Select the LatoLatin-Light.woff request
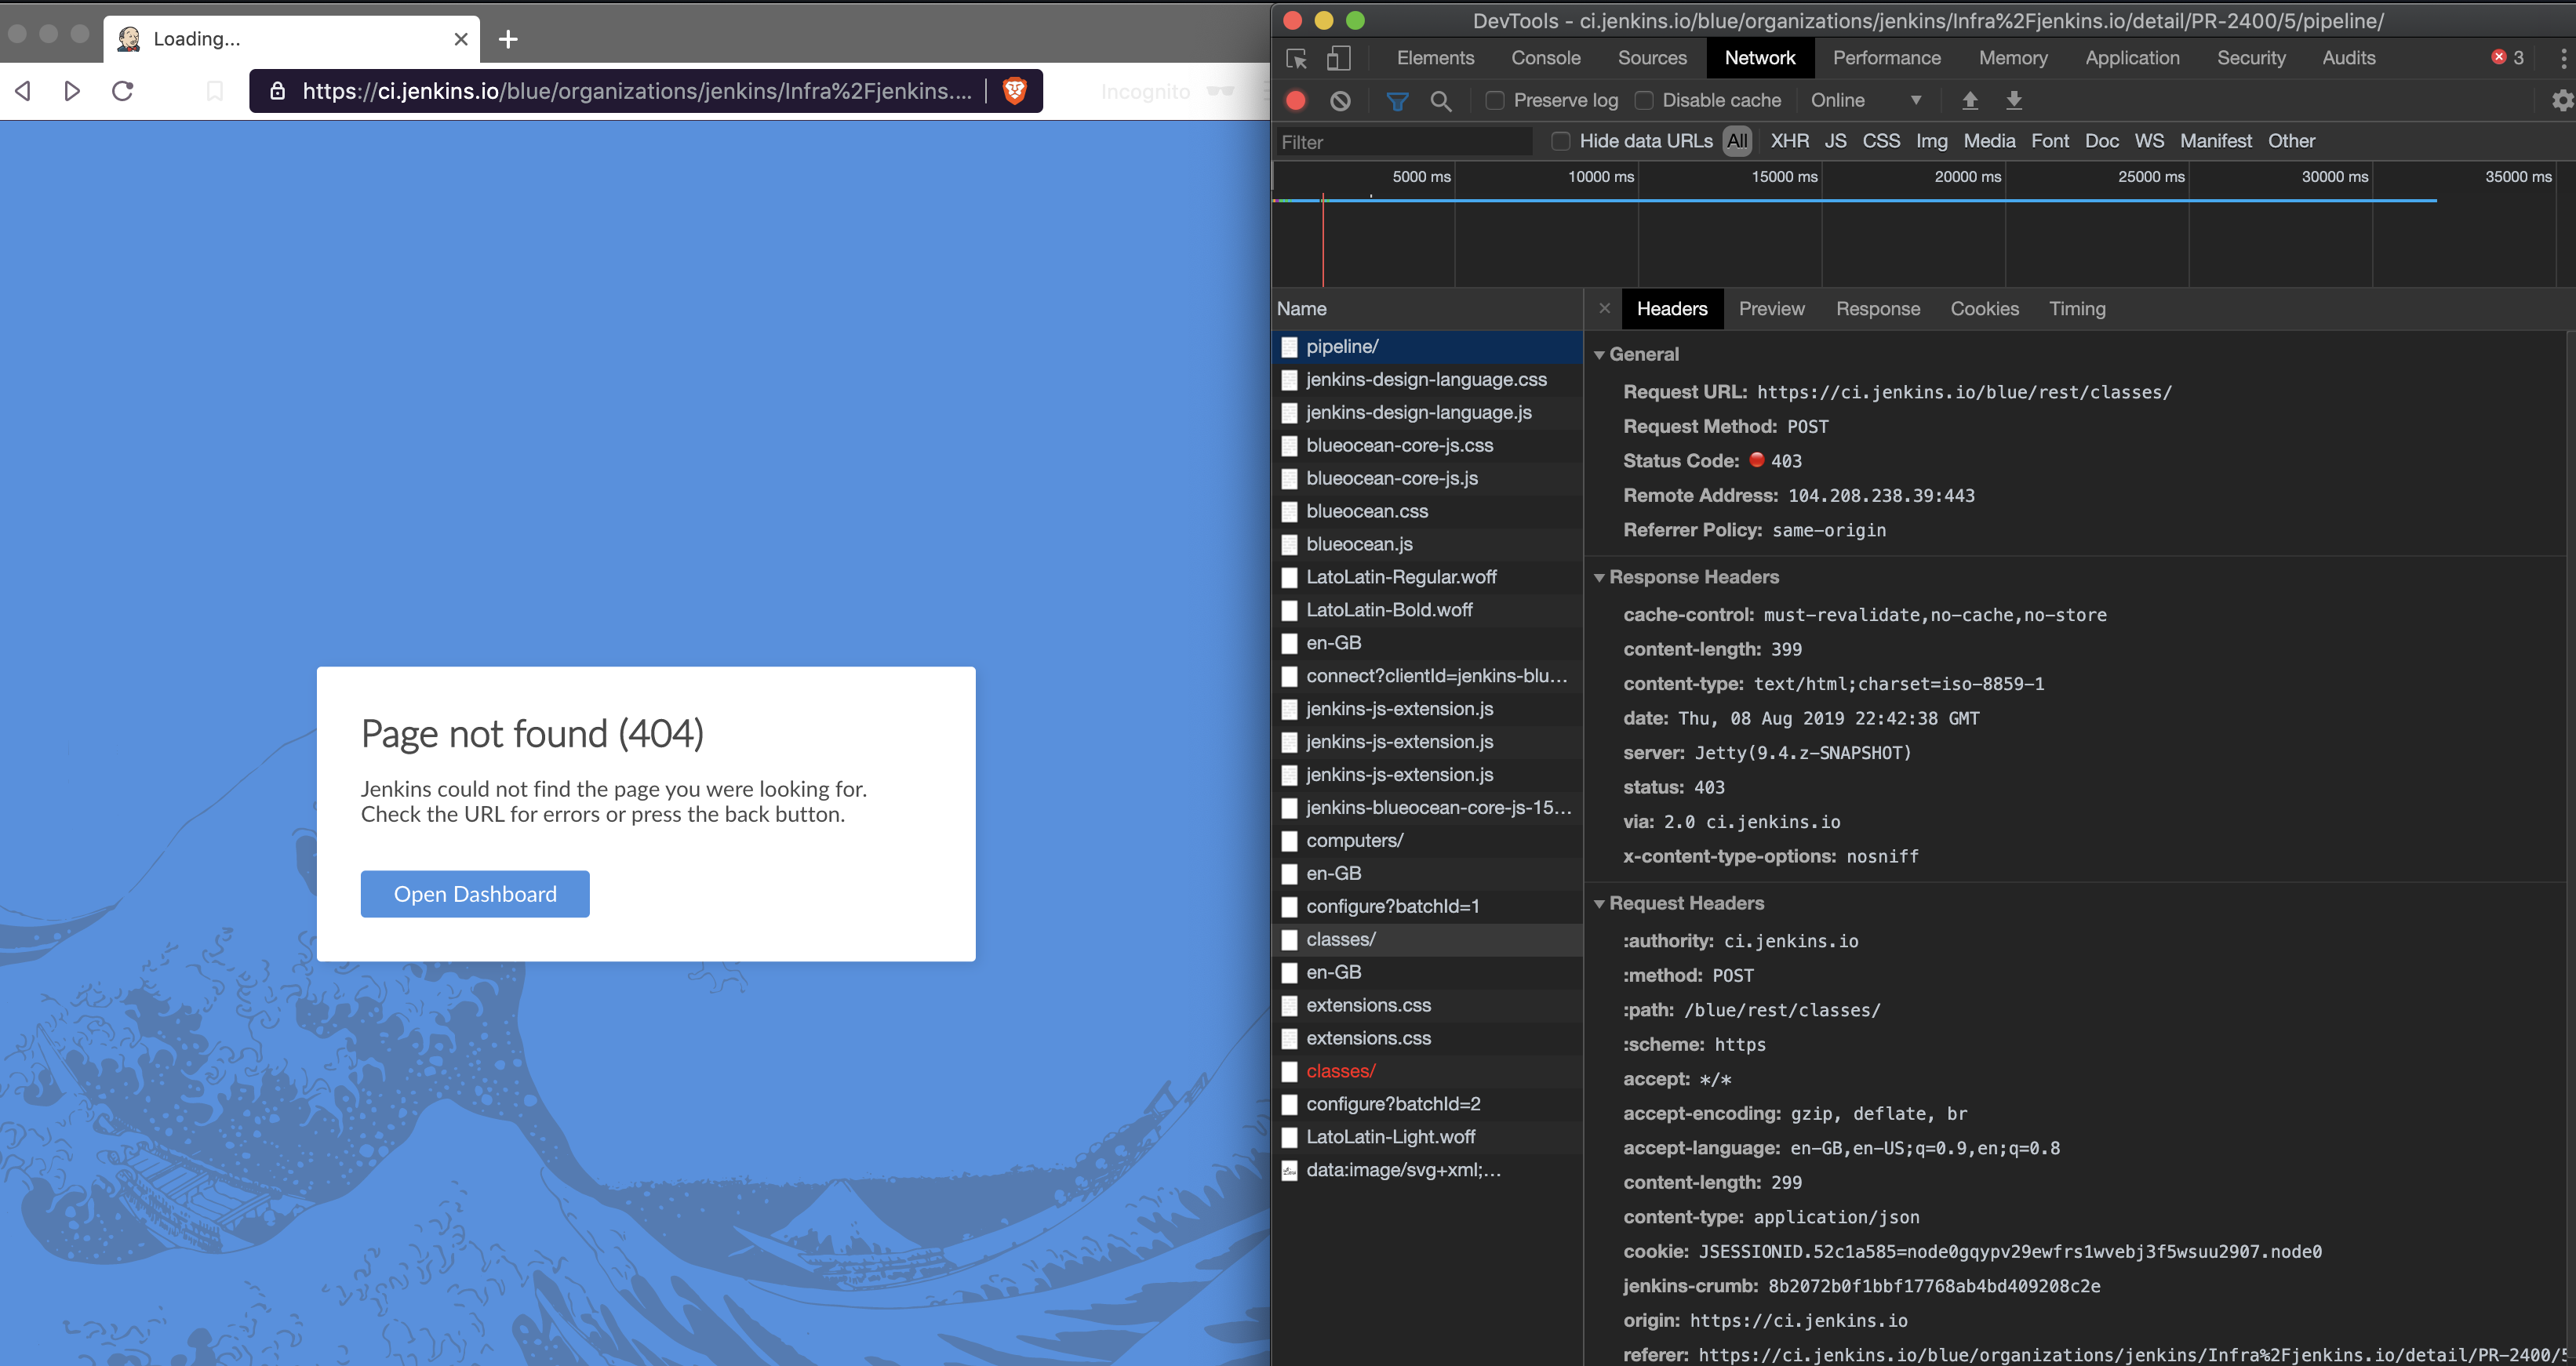 (1428, 1137)
